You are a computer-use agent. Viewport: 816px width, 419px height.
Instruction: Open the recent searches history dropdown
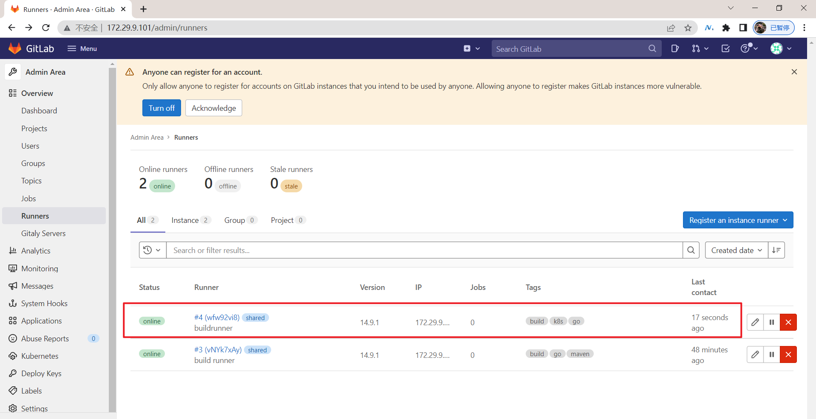(x=152, y=250)
